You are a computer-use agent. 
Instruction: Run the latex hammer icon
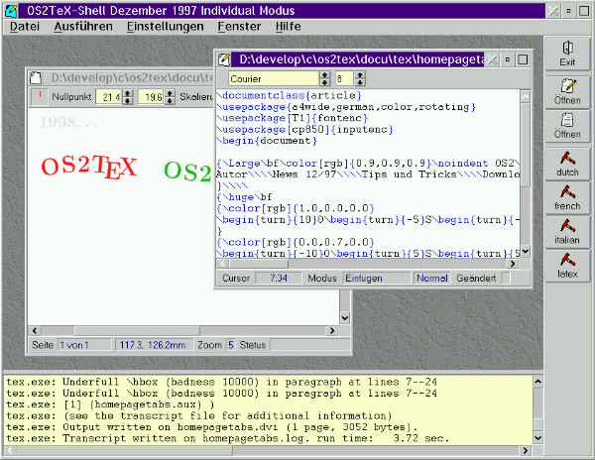point(567,265)
